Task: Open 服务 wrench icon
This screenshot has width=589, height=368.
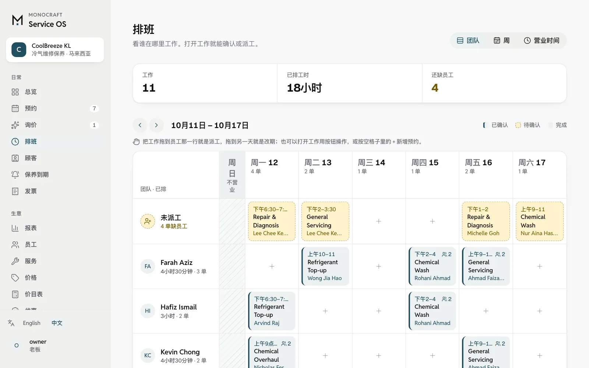Action: click(15, 261)
